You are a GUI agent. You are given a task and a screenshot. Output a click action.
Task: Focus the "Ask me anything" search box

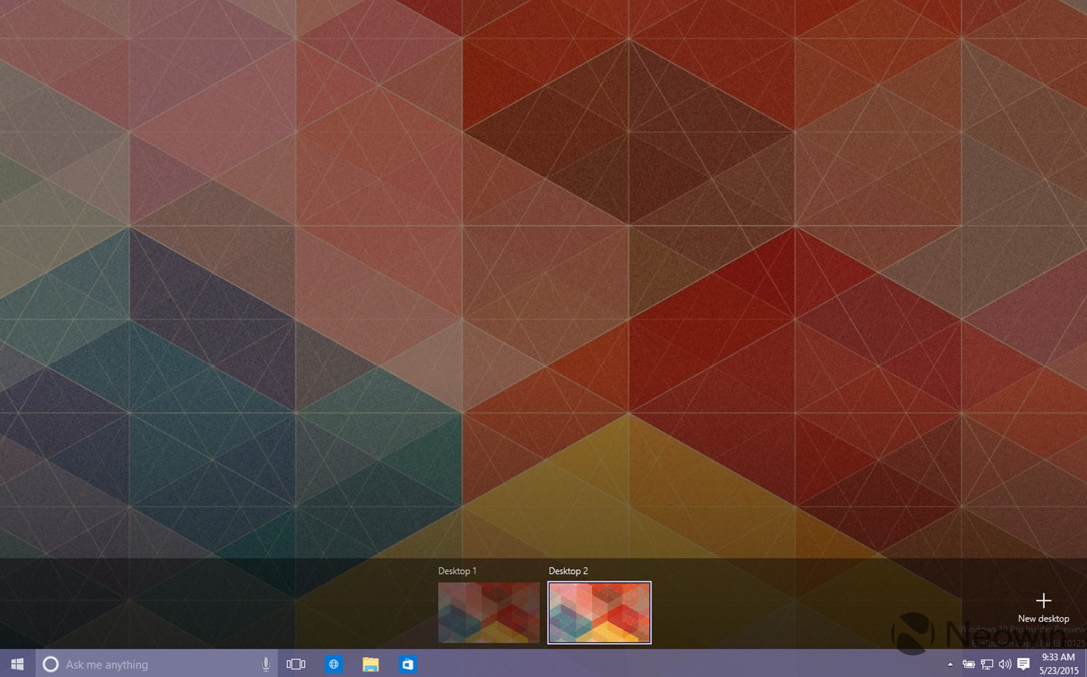156,664
